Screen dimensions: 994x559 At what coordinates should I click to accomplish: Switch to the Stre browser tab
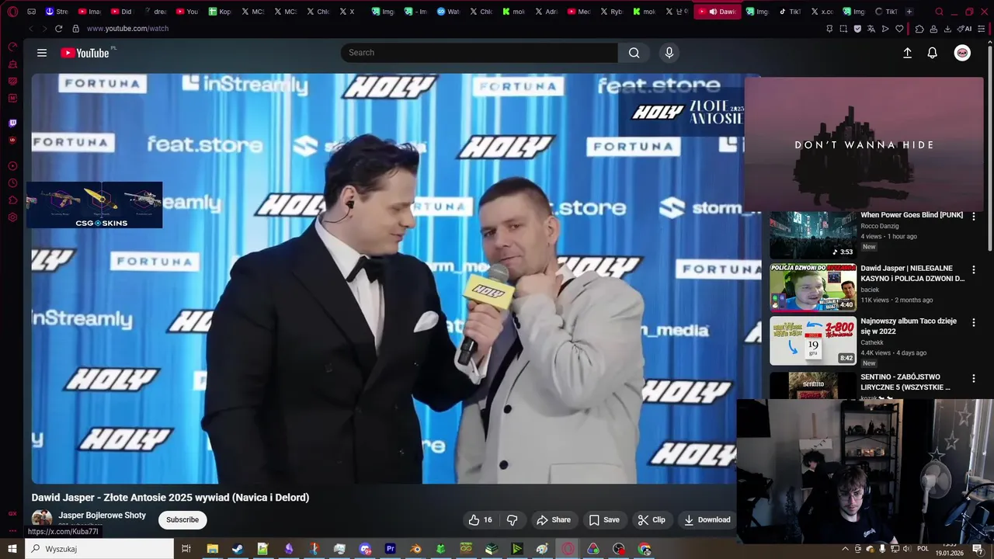click(57, 12)
